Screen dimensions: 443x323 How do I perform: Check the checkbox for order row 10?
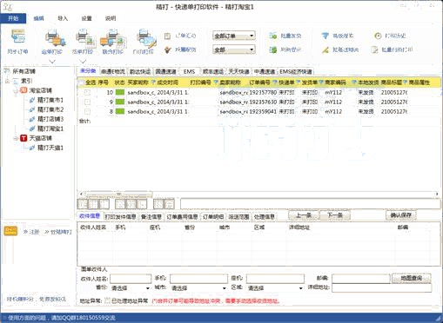pos(87,92)
